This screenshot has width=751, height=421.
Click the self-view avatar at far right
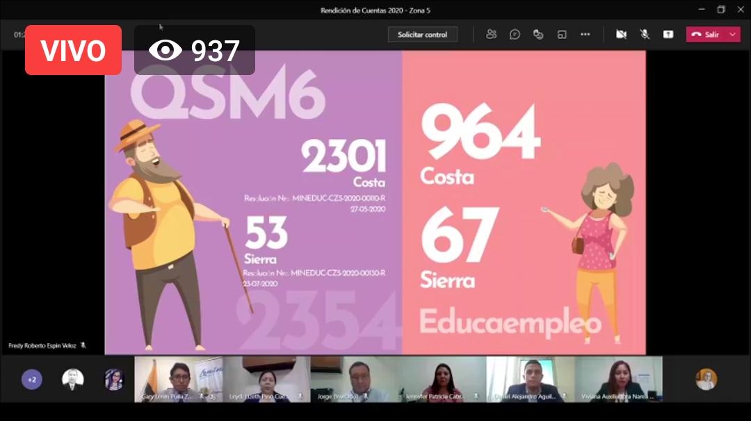point(706,379)
